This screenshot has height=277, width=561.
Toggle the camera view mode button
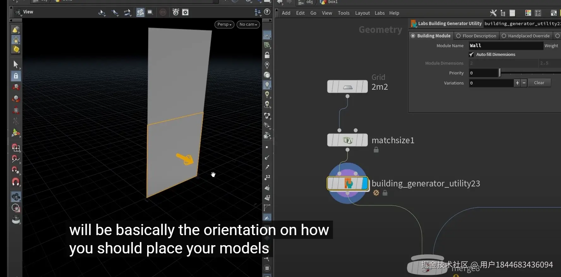pos(140,12)
